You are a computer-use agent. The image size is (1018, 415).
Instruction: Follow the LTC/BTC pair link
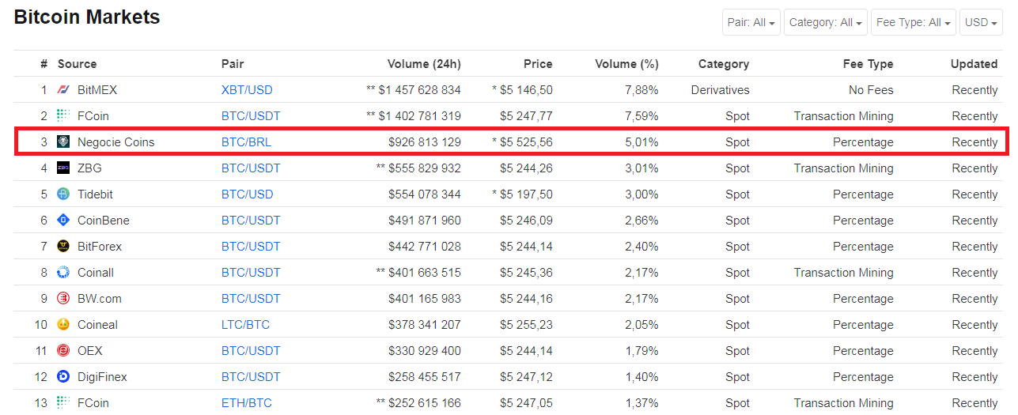[x=245, y=325]
